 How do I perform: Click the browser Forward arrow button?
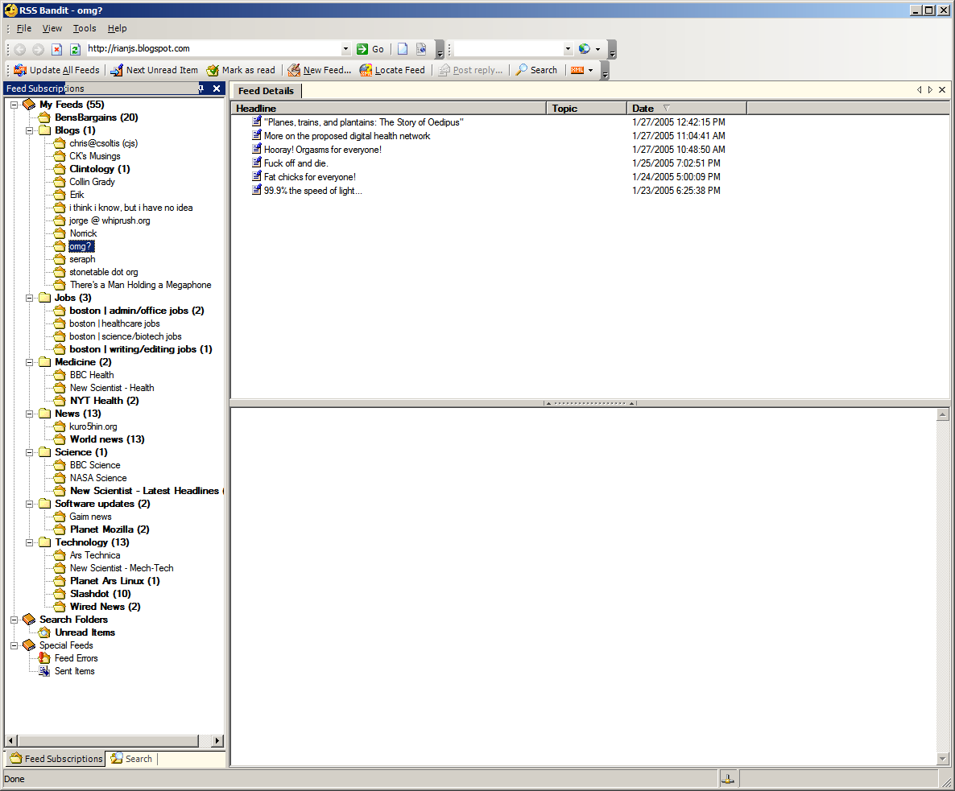point(38,49)
